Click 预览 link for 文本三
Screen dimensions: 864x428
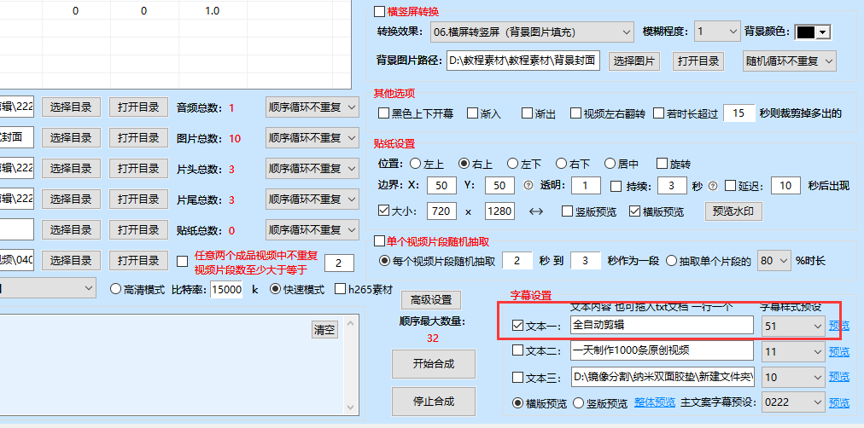point(839,377)
